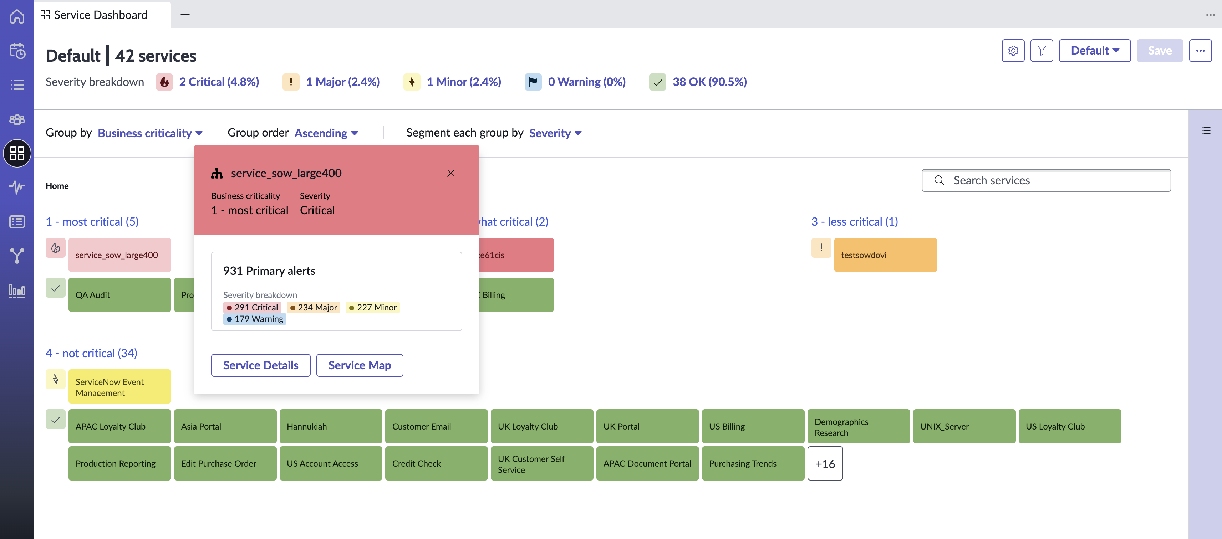1222x539 pixels.
Task: Open the dashboard settings gear icon
Action: point(1013,50)
